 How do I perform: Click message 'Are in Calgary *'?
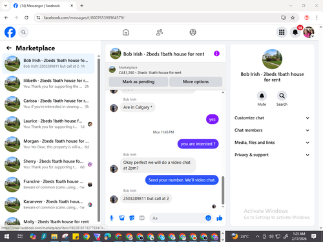pos(138,107)
